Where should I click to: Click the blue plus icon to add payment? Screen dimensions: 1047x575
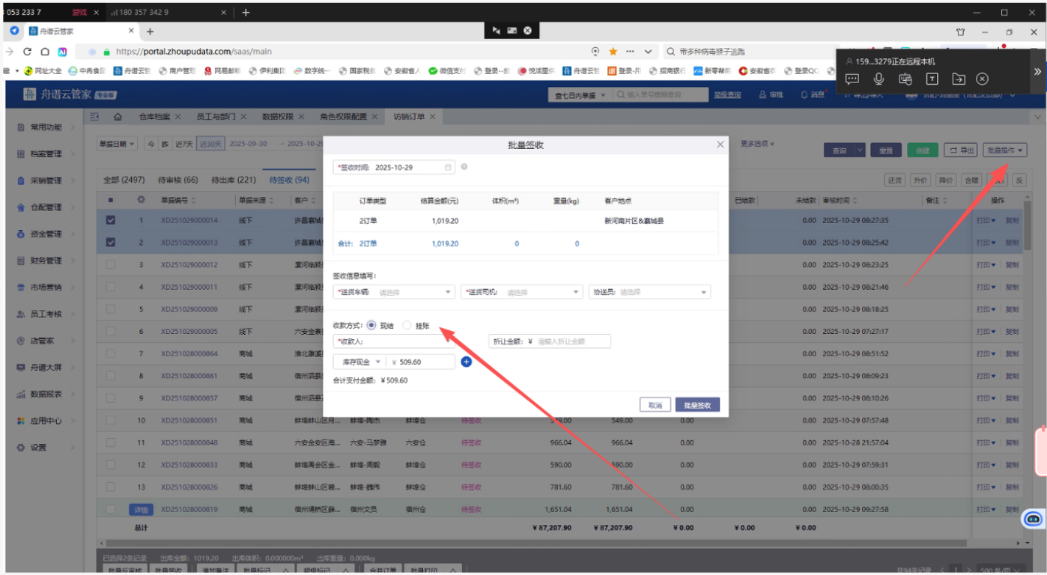(x=466, y=362)
